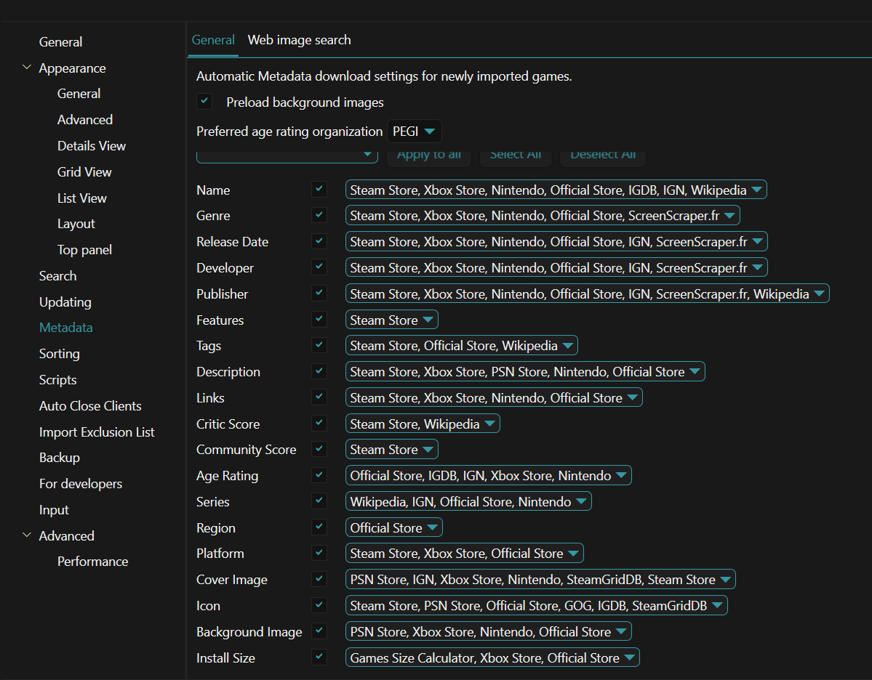Open Sorting settings section
Viewport: 872px width, 680px height.
click(60, 354)
